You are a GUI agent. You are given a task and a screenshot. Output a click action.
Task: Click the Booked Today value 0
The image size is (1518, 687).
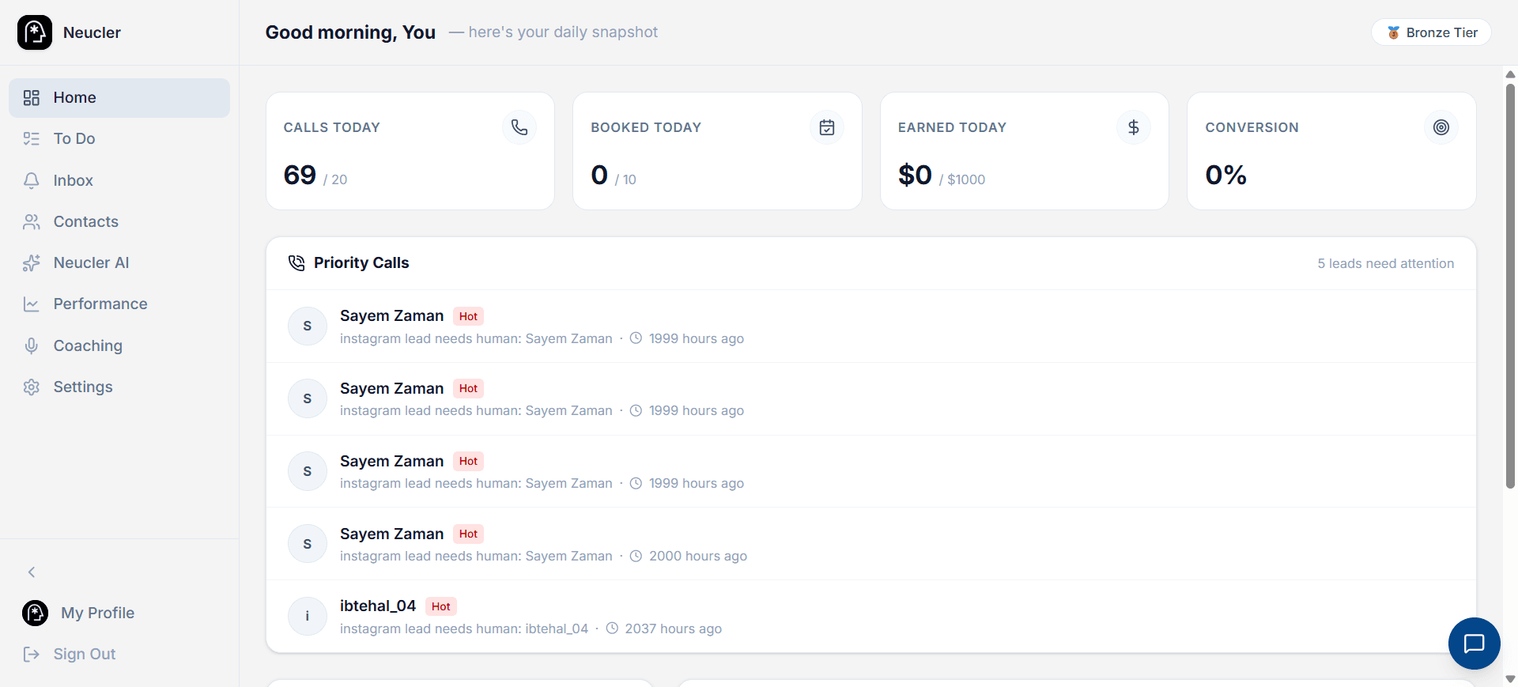pyautogui.click(x=599, y=175)
